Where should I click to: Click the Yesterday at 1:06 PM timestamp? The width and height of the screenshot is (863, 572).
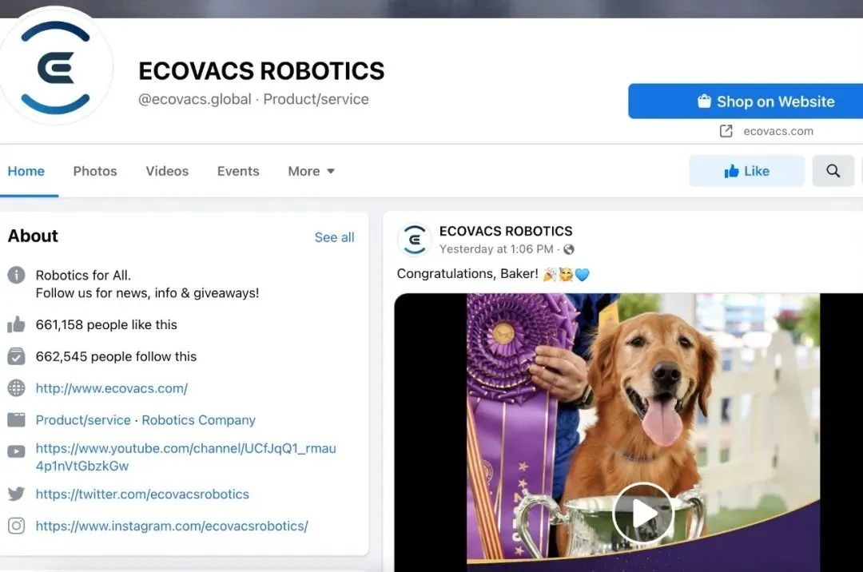click(496, 249)
